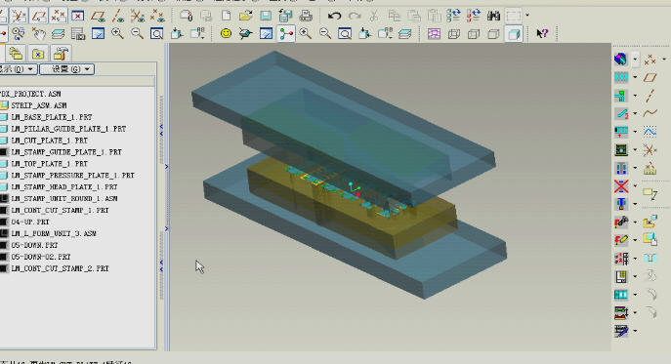Select 05-DOWN-02.PRT in the tree

[41, 257]
